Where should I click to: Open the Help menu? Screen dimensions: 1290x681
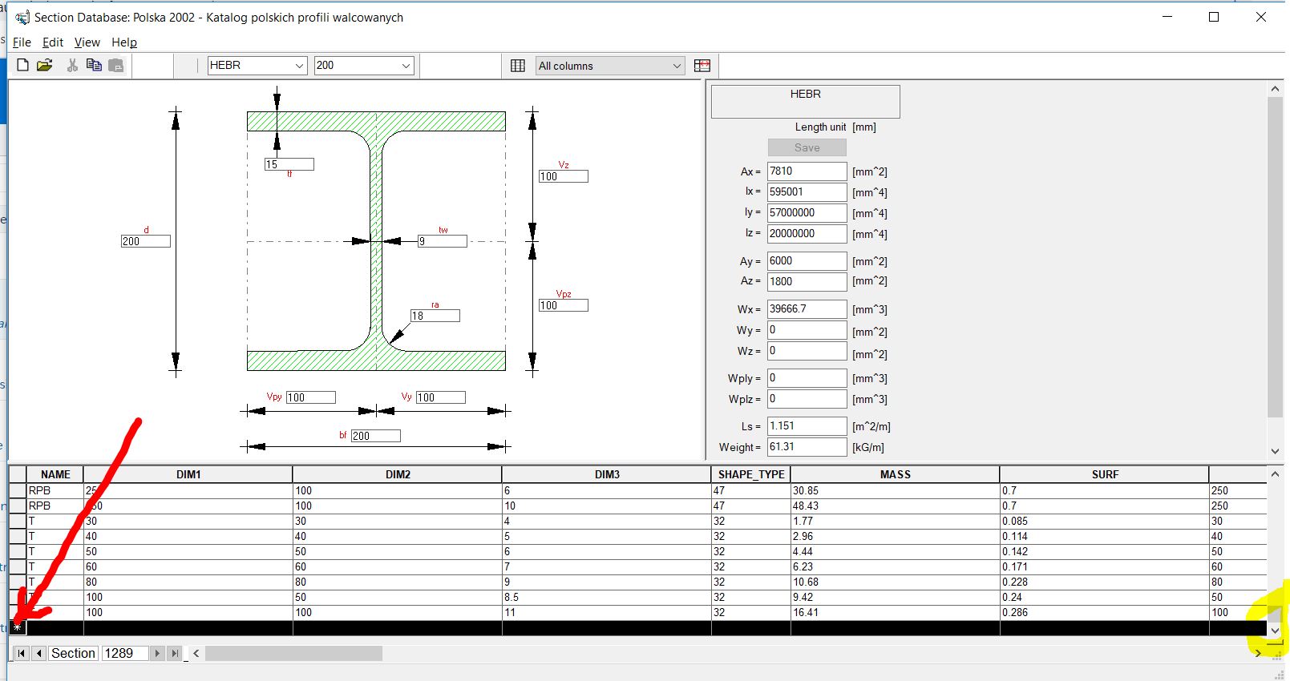[124, 42]
